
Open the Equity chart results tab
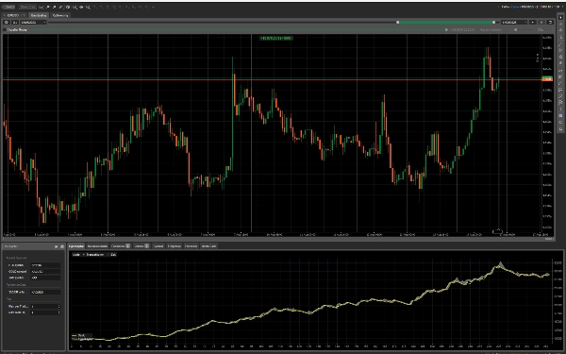[76, 246]
